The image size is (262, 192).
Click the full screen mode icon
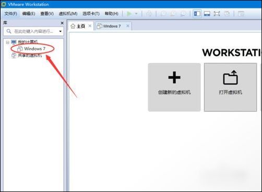217,14
